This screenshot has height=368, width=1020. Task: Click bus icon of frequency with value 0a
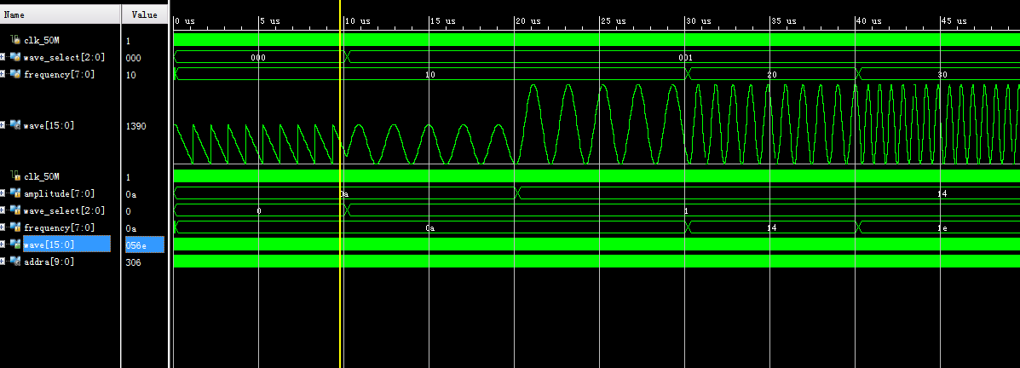[15, 227]
